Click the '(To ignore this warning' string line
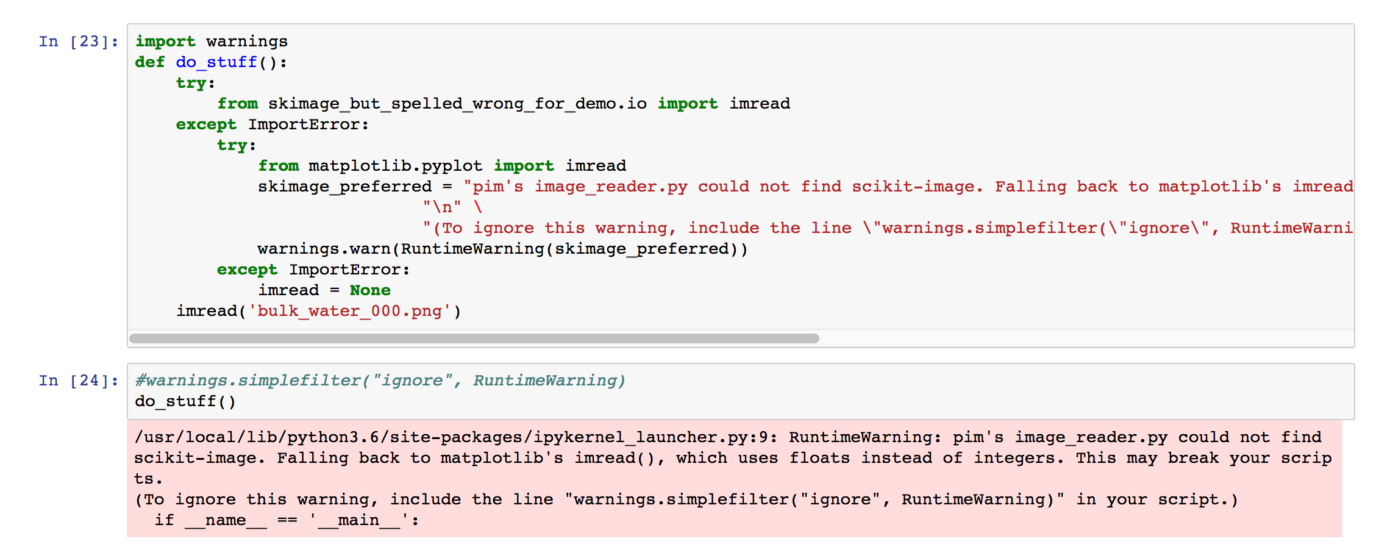The height and width of the screenshot is (544, 1379). click(888, 228)
